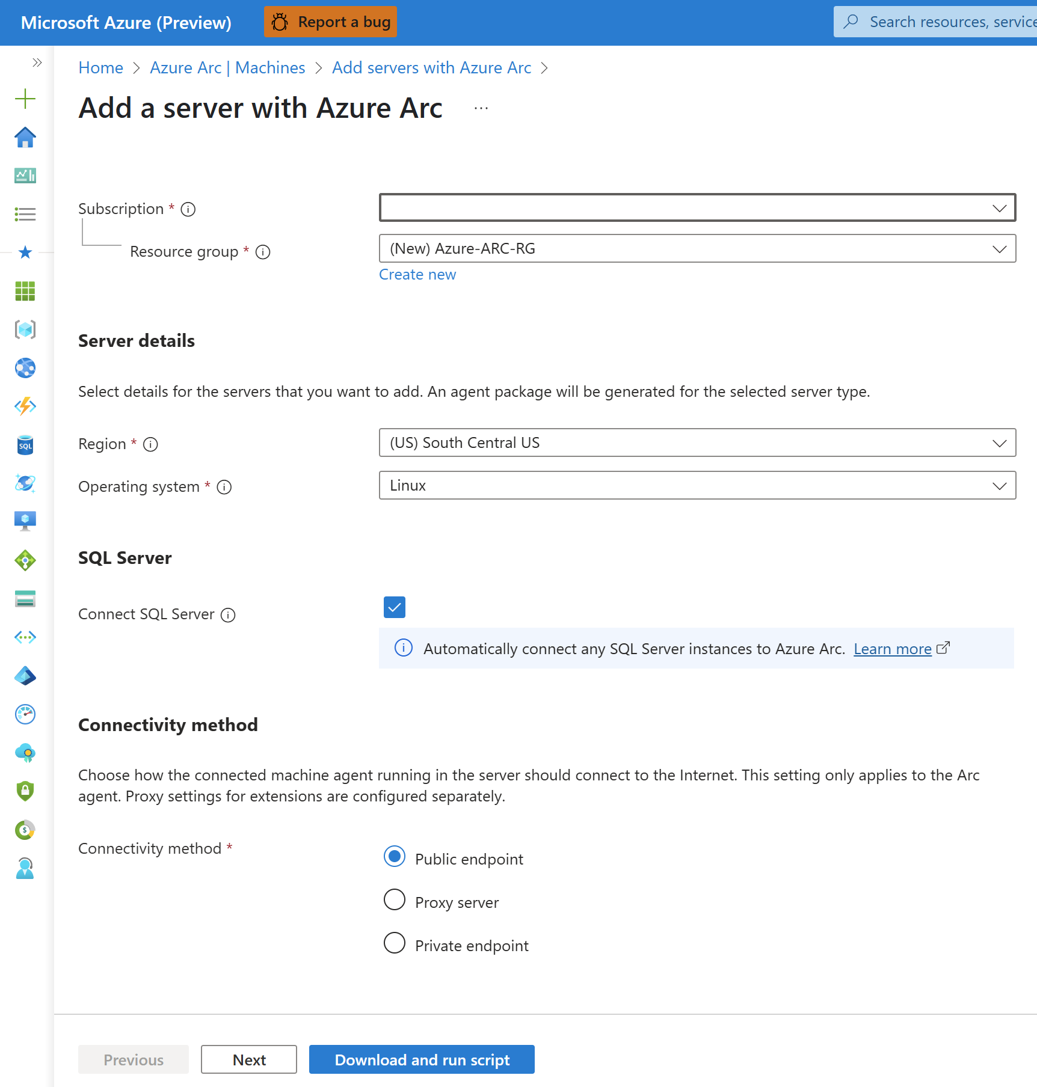Select Proxy server radio button
Viewport: 1037px width, 1087px height.
click(395, 899)
